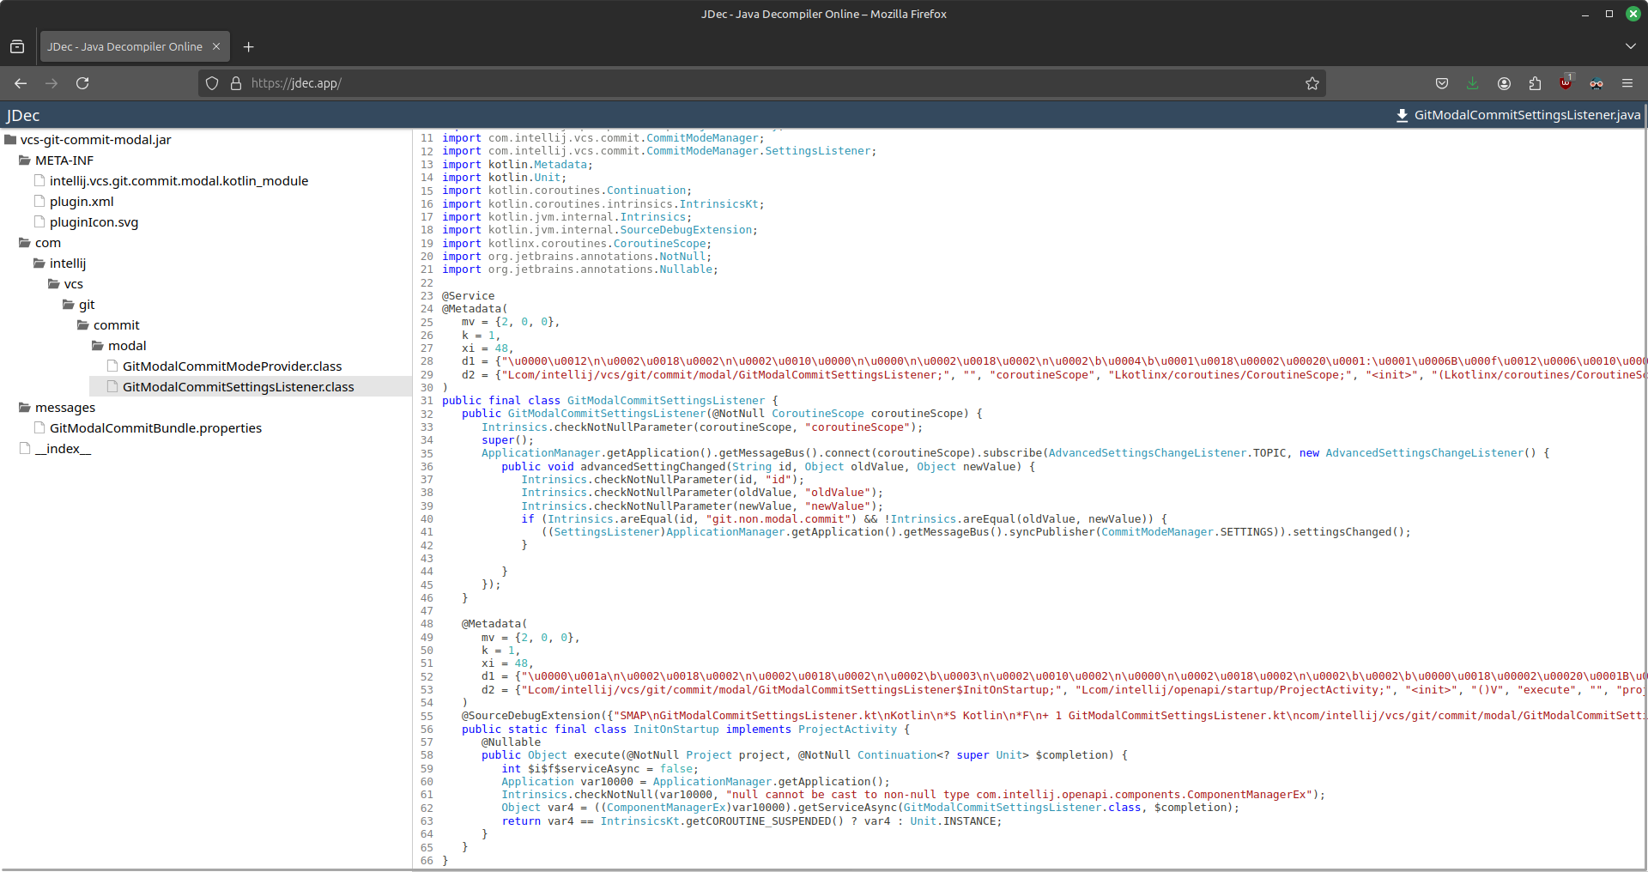Image resolution: width=1648 pixels, height=872 pixels.
Task: Click line number 31 in gutter
Action: (427, 401)
